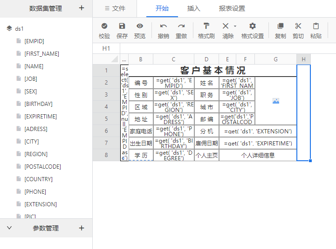Switch to the 插入 tab
Viewport: 336px width, 249px height.
tap(194, 8)
